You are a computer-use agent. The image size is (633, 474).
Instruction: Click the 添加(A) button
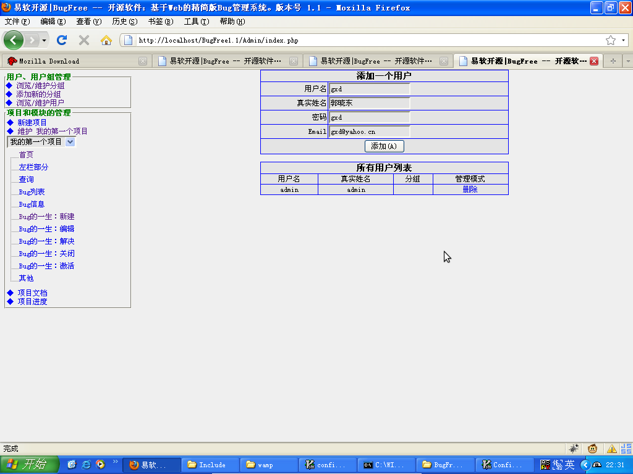coord(384,146)
